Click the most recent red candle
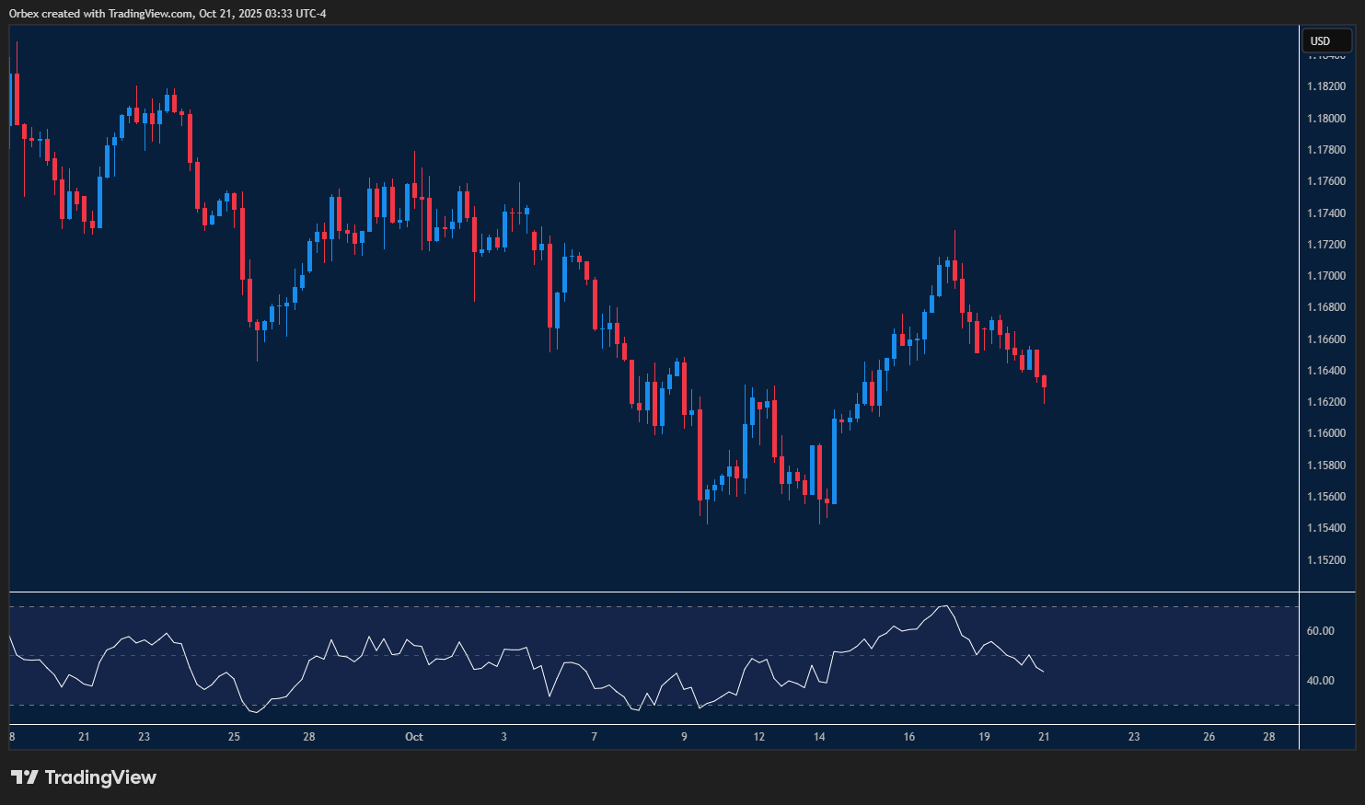This screenshot has height=805, width=1365. (x=1044, y=382)
